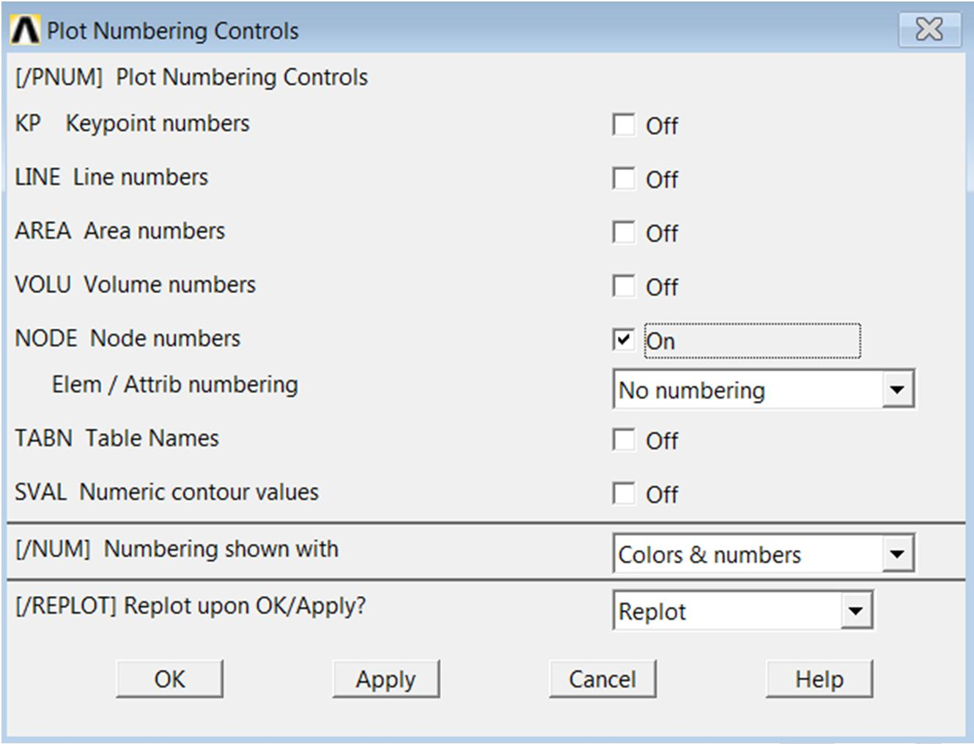Viewport: 974px width, 744px height.
Task: Click the VOLU Volume numbers label
Action: (x=135, y=284)
